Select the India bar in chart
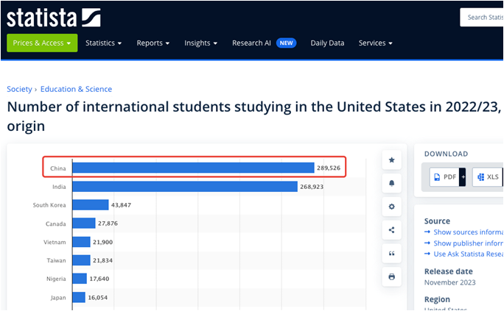 (x=185, y=186)
